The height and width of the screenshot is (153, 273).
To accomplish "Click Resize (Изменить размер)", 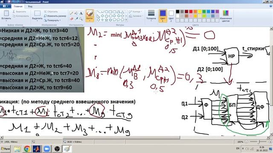I will pos(55,16).
